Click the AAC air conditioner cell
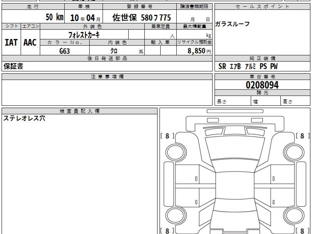Screen dimensions: 312x234 (30, 42)
